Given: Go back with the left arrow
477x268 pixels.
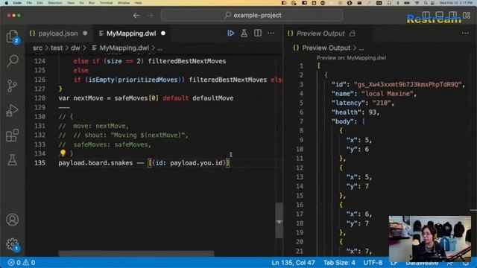Looking at the screenshot, I should [x=136, y=15].
